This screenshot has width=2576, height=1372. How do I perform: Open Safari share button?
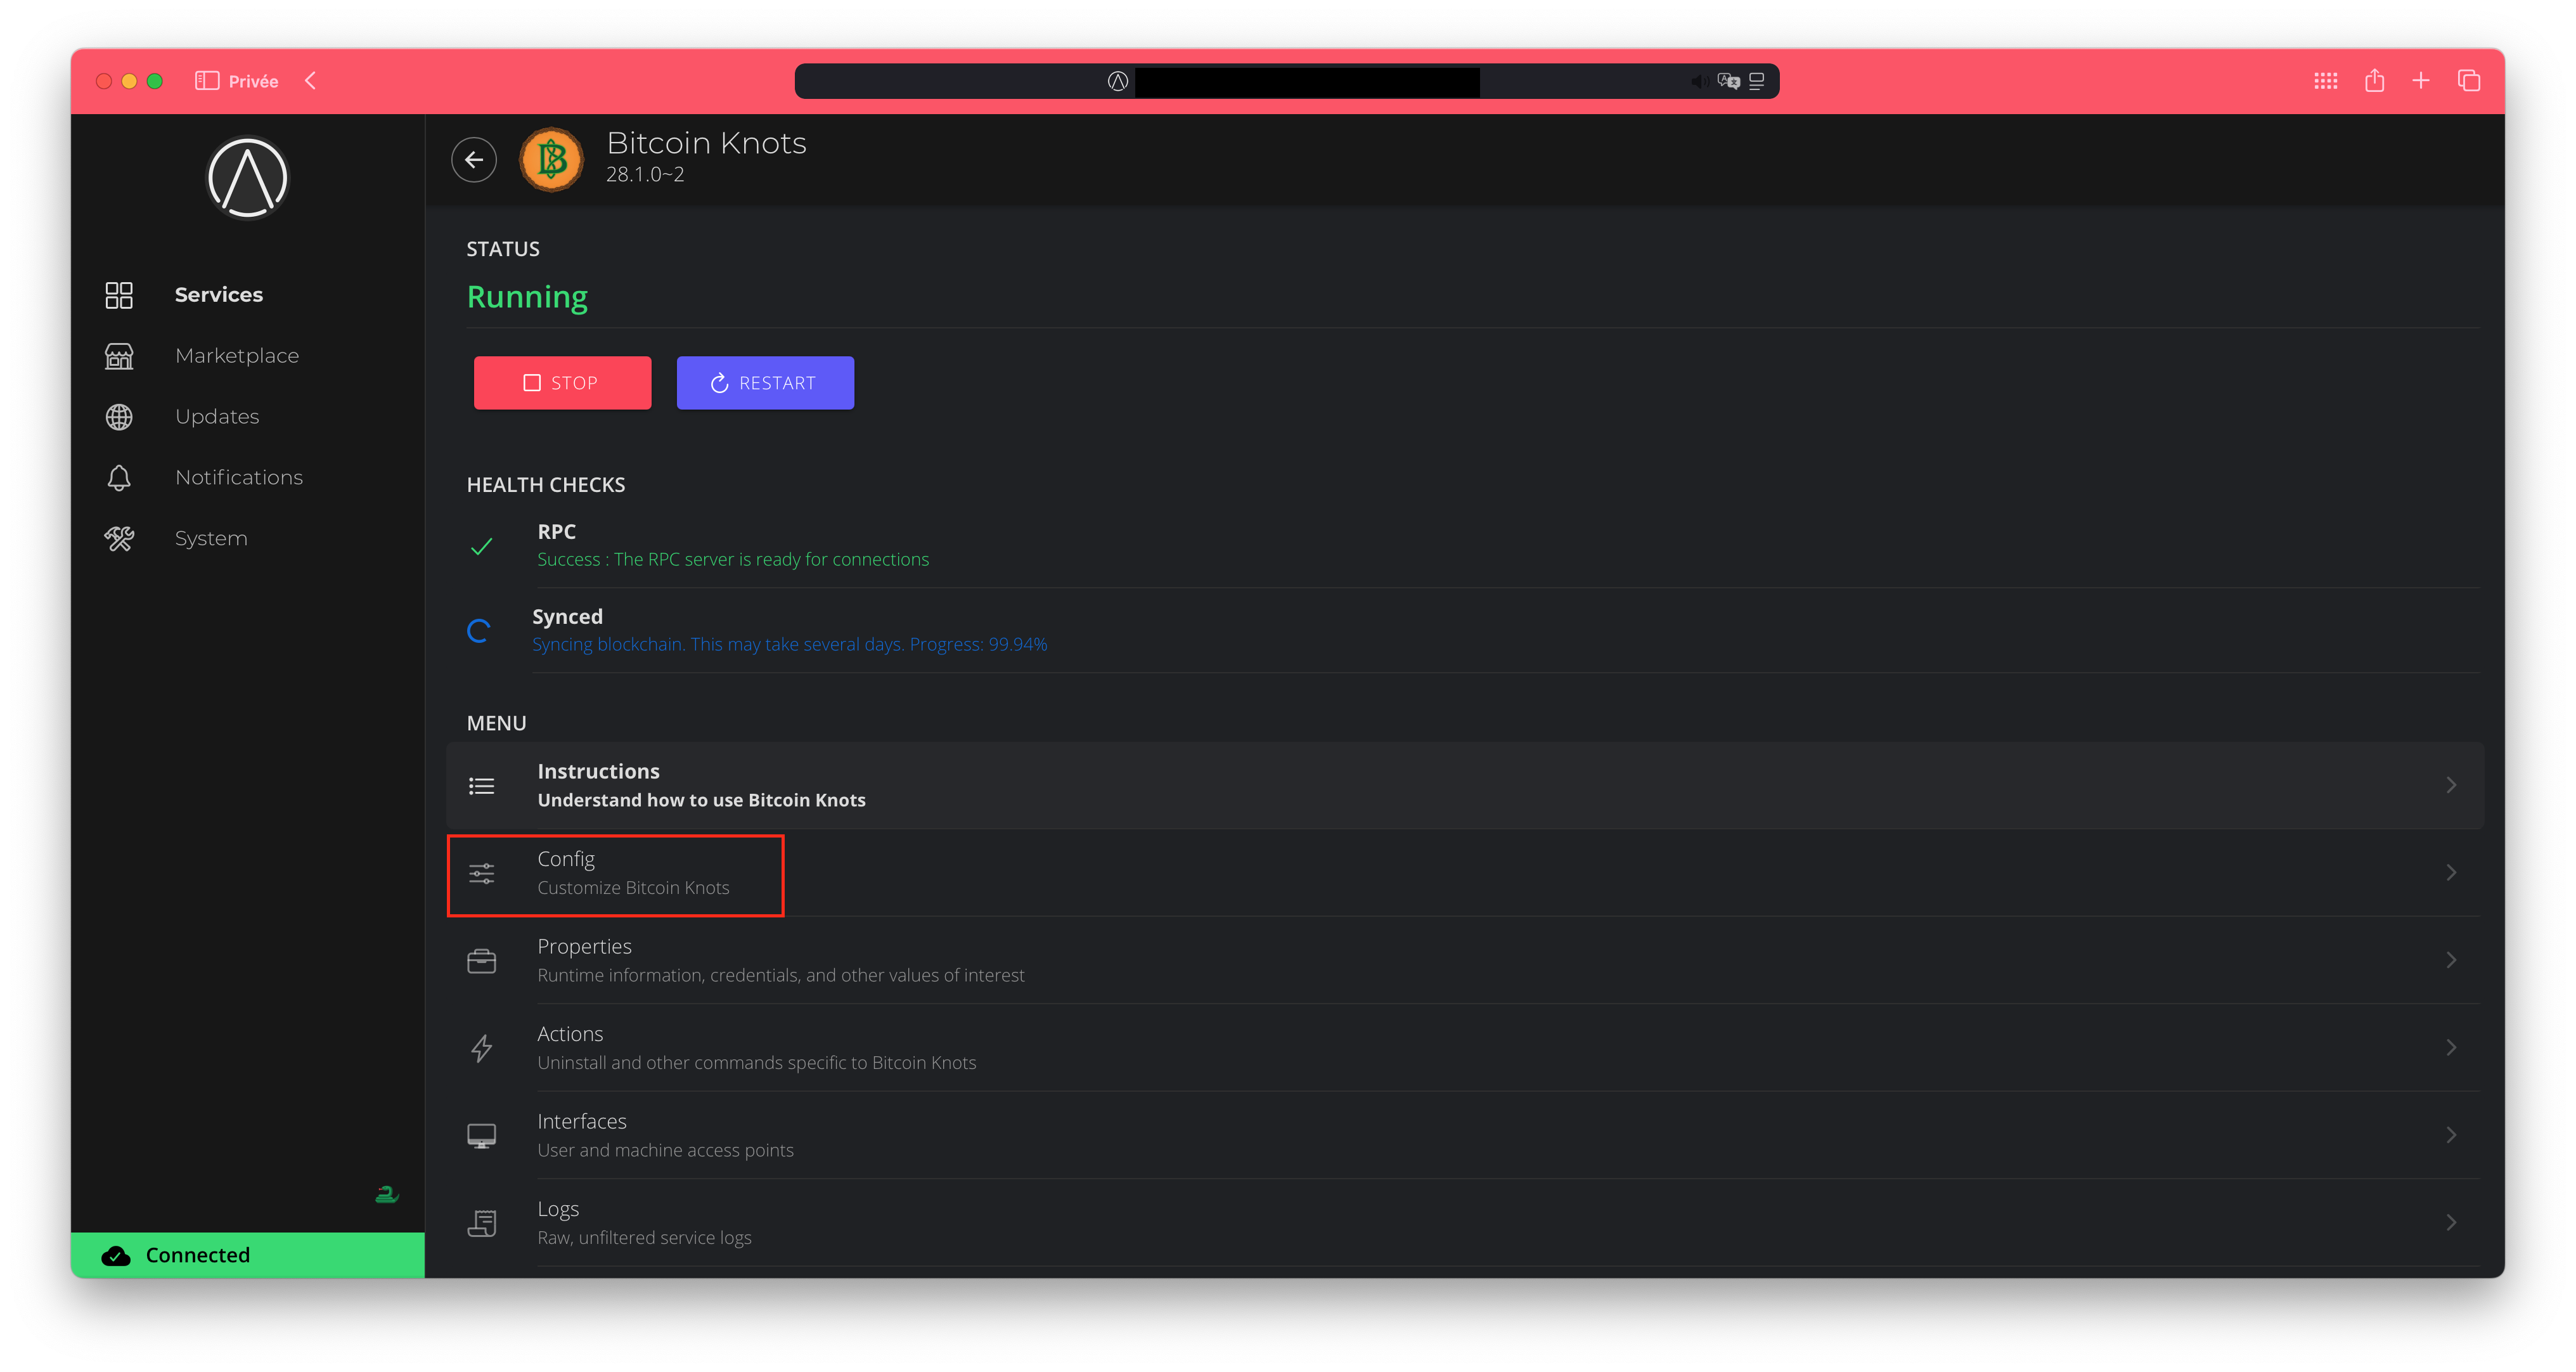point(2374,81)
